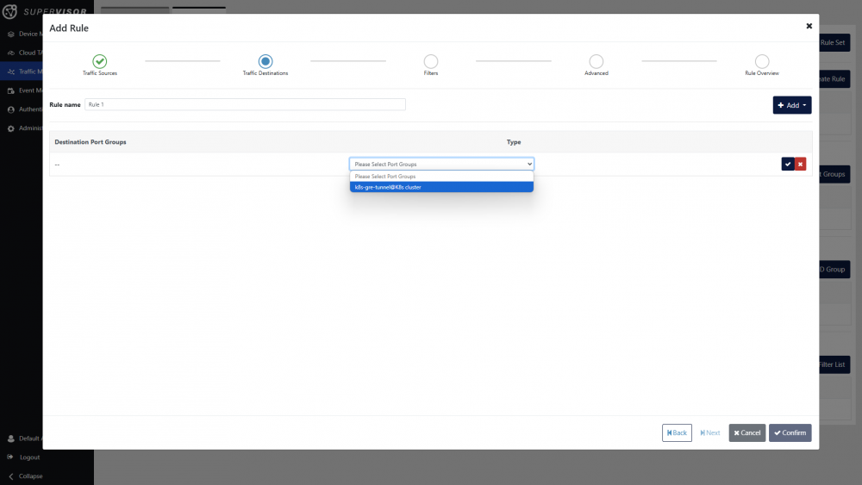Screen dimensions: 862x485
Task: Confirm row with the blue checkmark icon
Action: [788, 164]
